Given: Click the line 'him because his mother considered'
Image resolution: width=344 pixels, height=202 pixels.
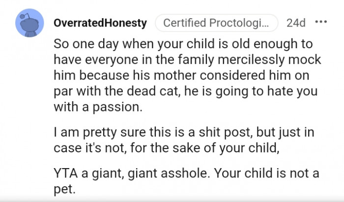Looking at the screenshot, I should (181, 76).
